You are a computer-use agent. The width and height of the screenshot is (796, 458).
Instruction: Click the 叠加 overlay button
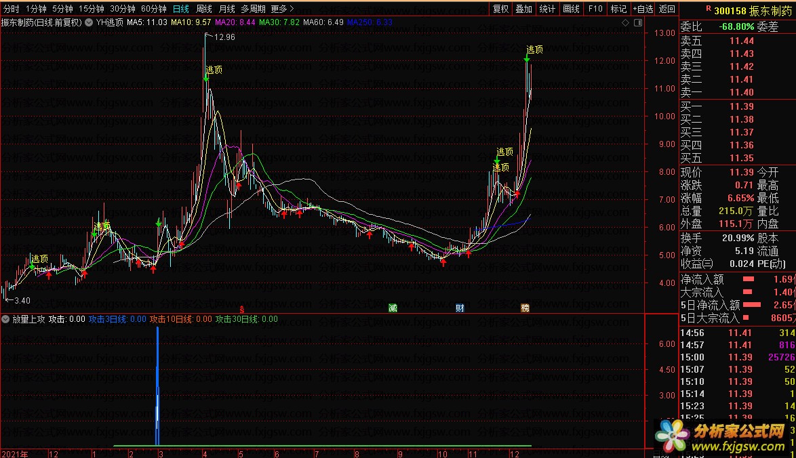[x=524, y=9]
